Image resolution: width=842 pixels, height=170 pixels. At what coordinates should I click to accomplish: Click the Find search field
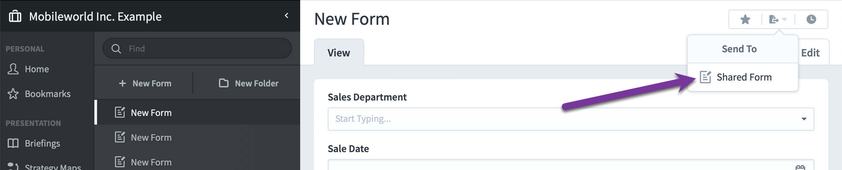pos(197,49)
